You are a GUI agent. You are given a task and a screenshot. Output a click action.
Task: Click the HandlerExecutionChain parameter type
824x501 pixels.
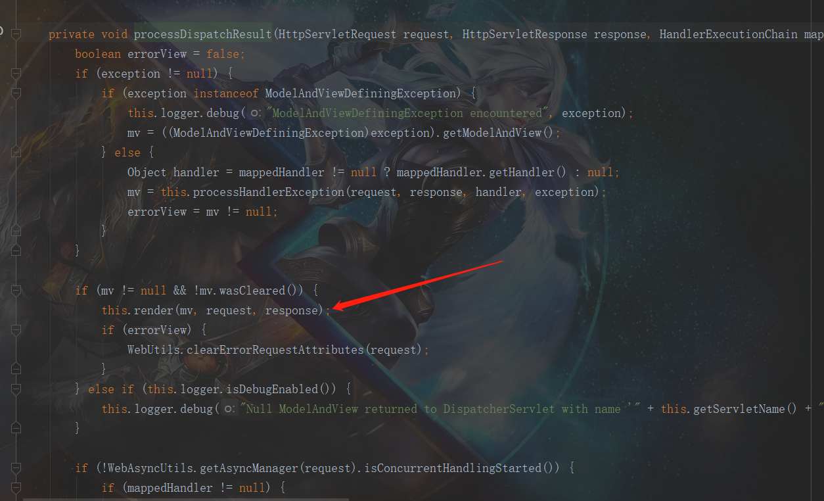click(729, 34)
